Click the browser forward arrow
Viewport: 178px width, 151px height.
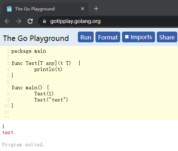[19, 22]
